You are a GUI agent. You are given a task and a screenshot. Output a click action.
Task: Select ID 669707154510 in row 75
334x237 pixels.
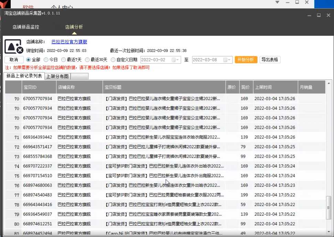37,176
